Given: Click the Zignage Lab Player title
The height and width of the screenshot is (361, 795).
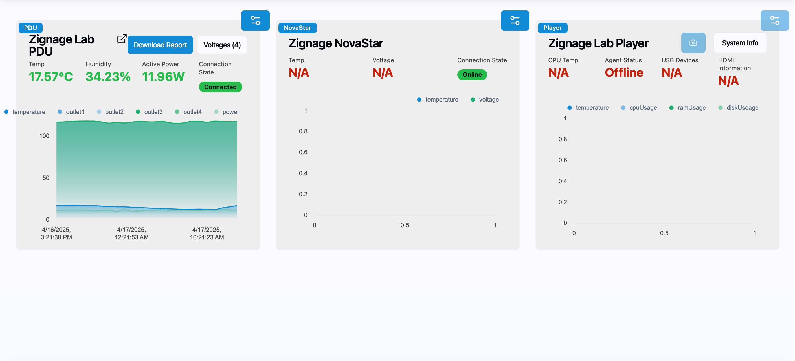Looking at the screenshot, I should point(598,43).
